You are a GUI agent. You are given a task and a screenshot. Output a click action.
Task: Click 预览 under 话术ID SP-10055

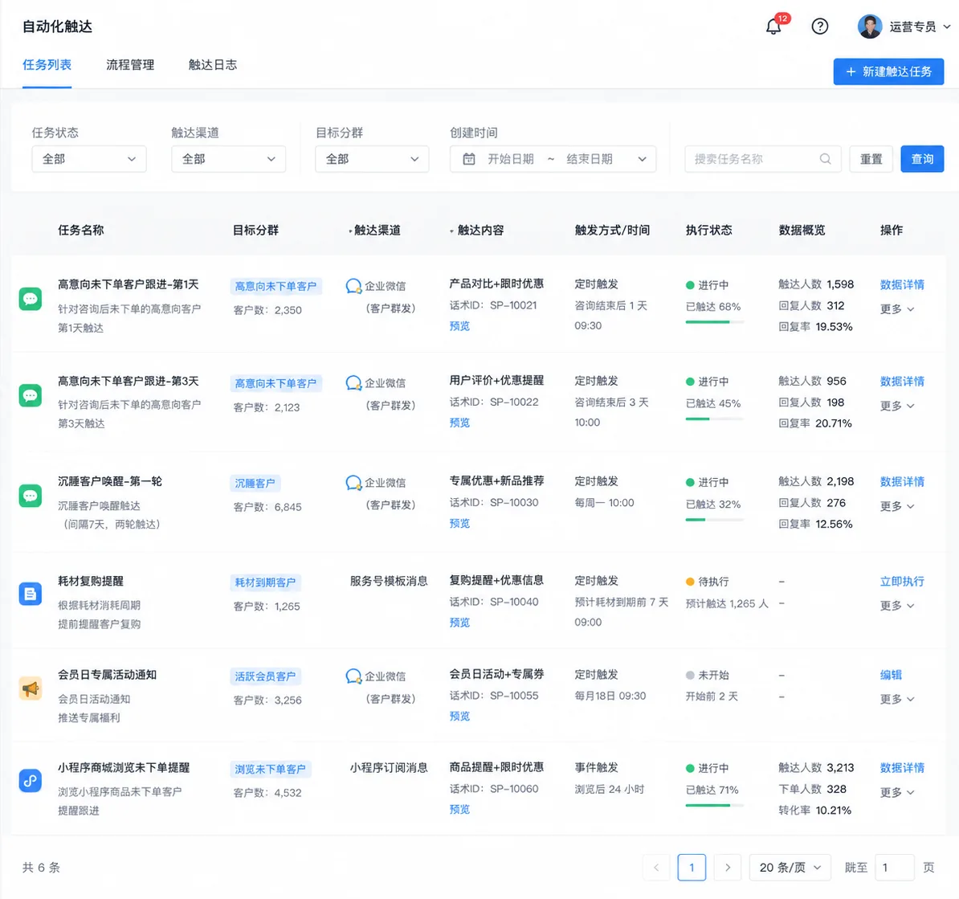click(x=460, y=716)
